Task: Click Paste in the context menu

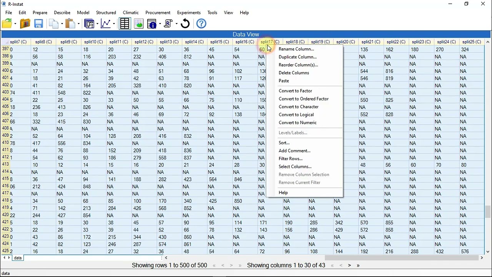Action: [284, 81]
